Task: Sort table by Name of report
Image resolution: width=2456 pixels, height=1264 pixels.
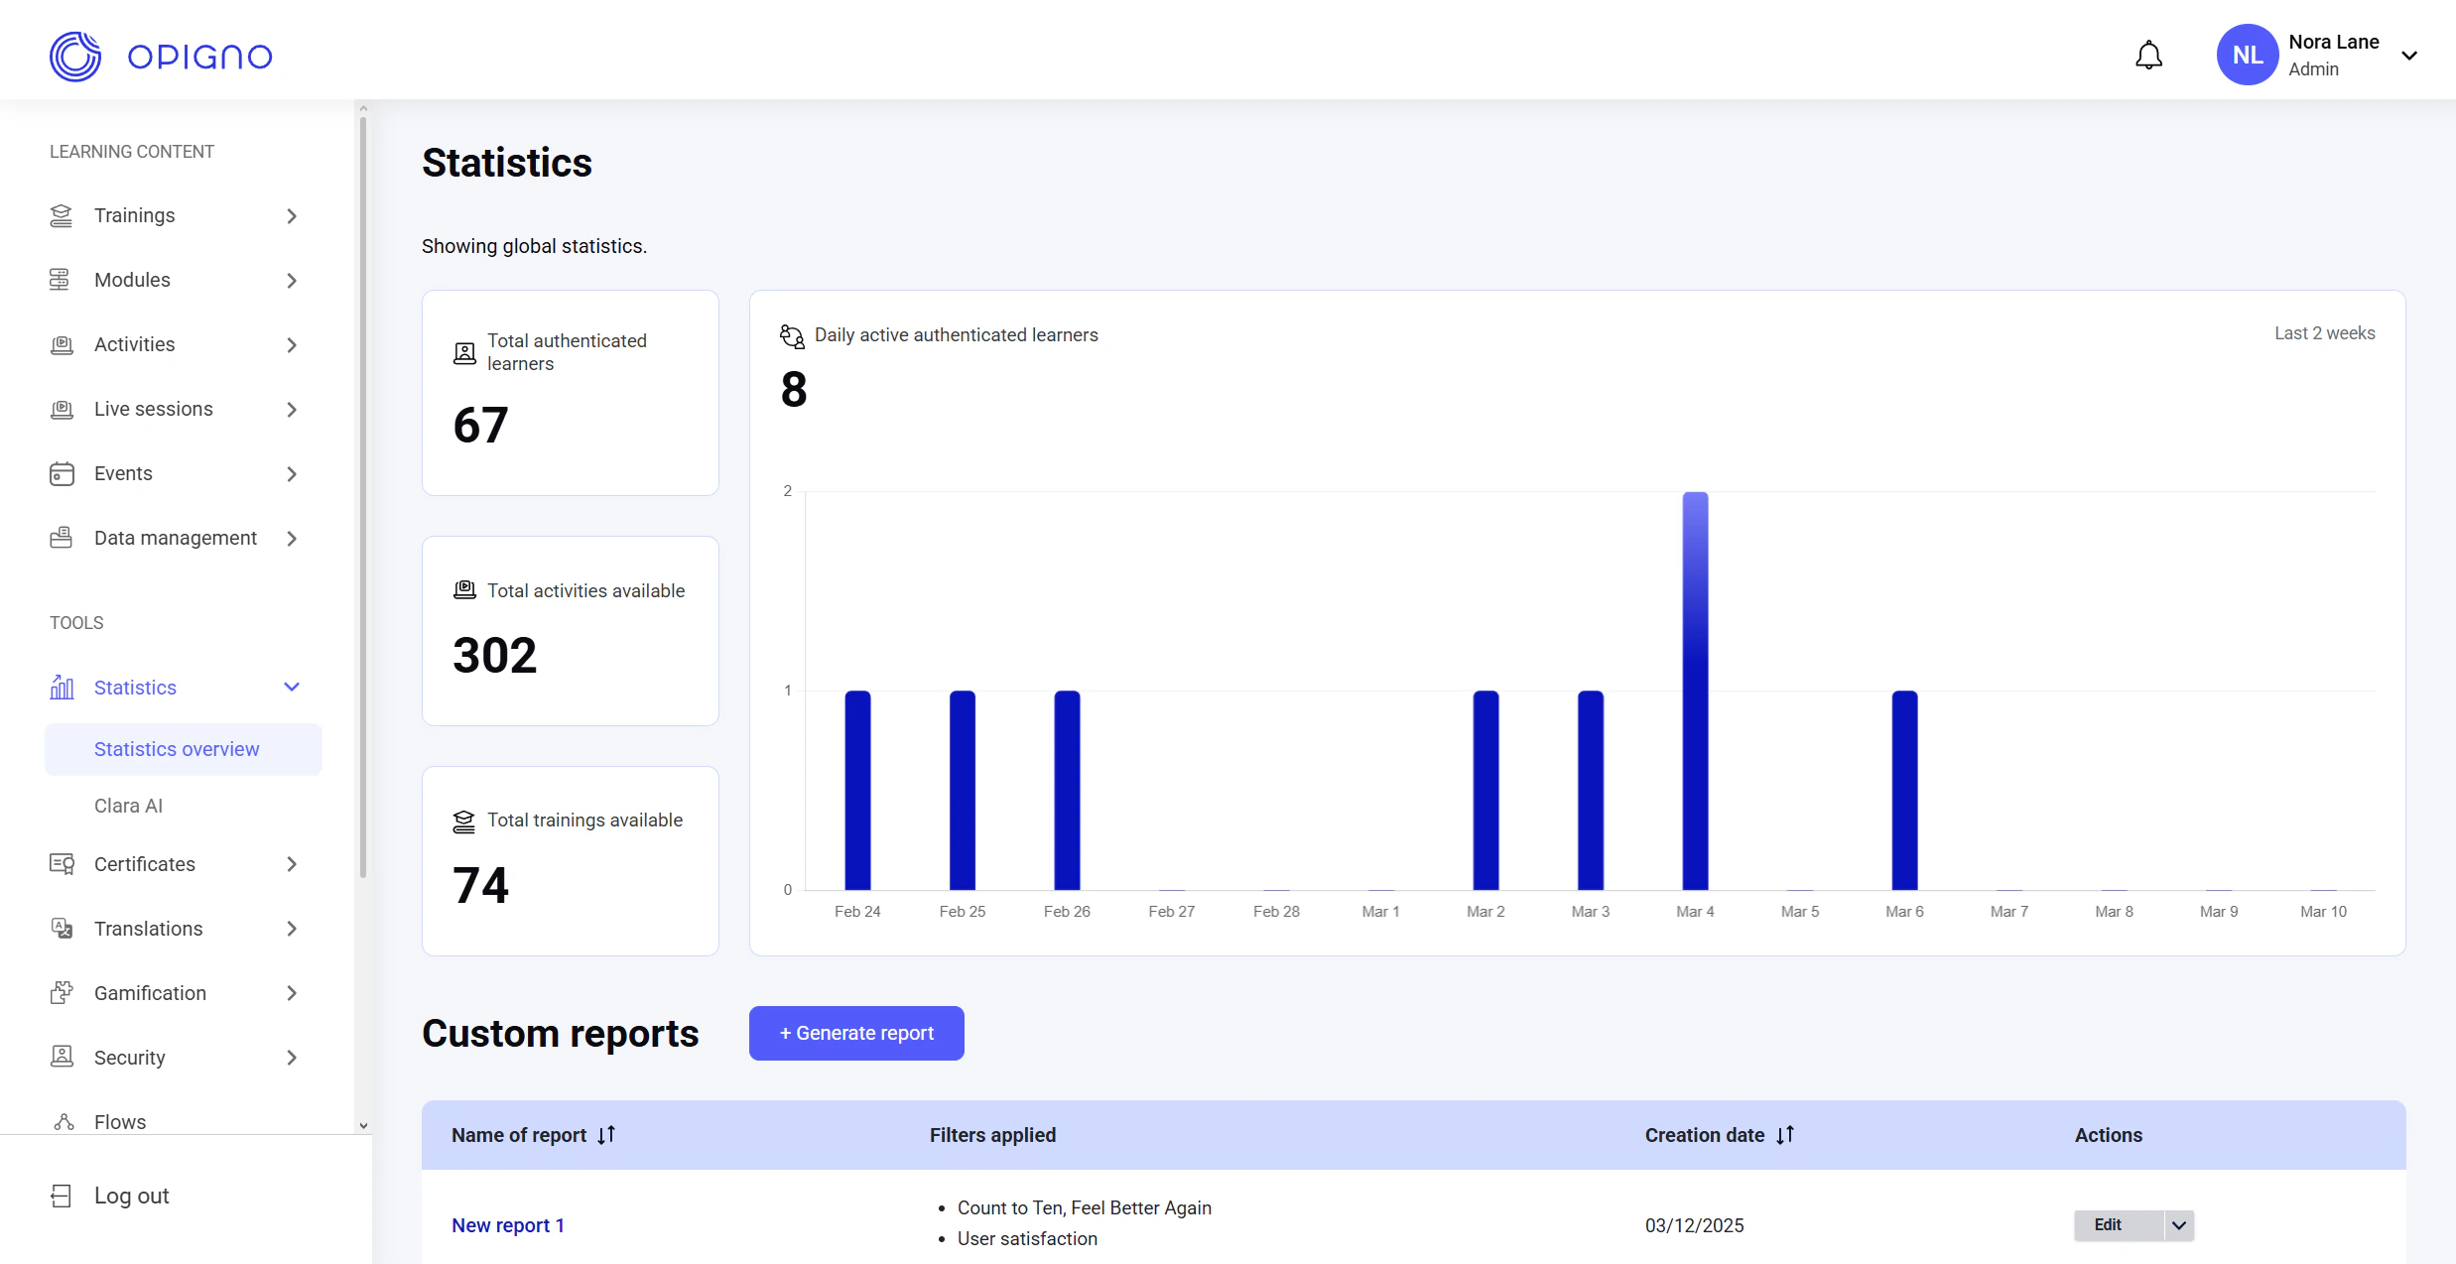Action: click(606, 1135)
